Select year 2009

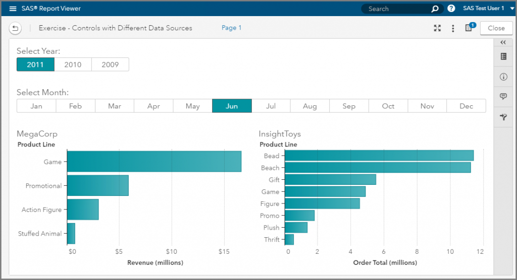110,64
